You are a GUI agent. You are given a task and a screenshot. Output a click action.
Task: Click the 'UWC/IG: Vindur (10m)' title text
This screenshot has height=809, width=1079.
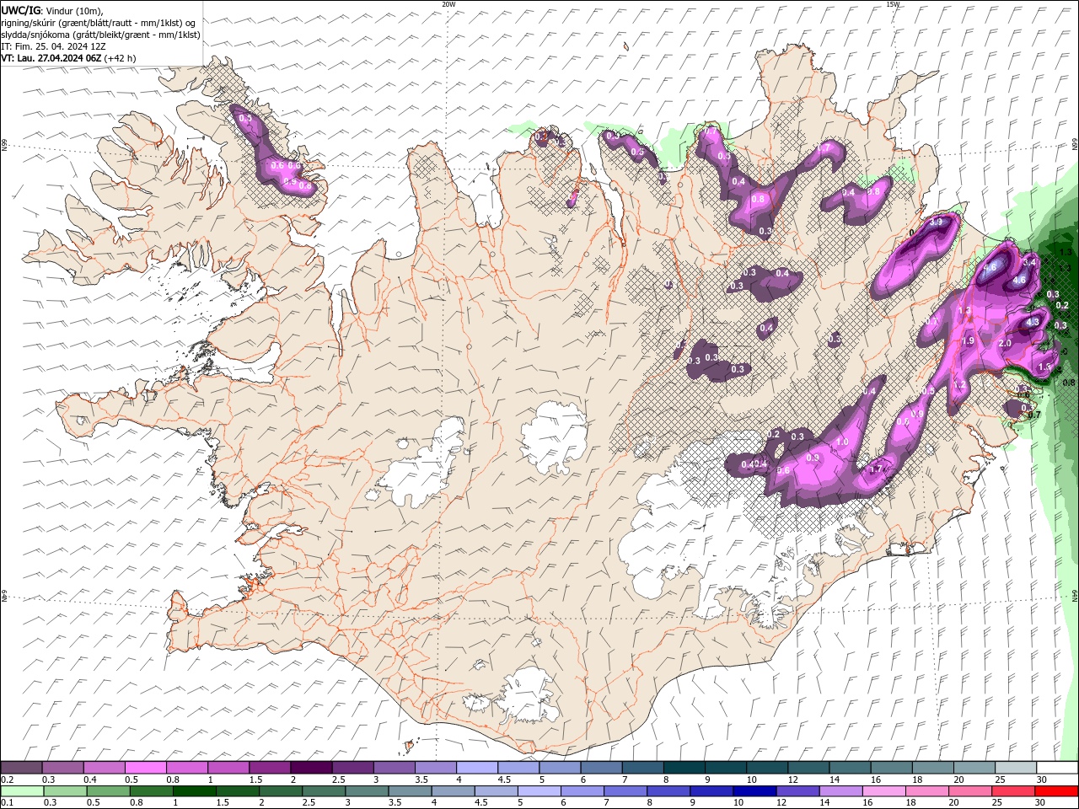(x=52, y=10)
